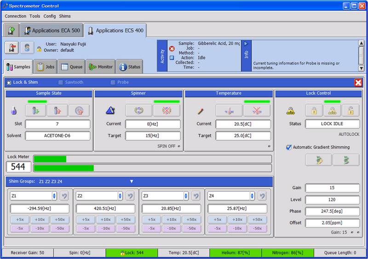
Task: Click the second gradient shim icon button
Action: [x=346, y=160]
